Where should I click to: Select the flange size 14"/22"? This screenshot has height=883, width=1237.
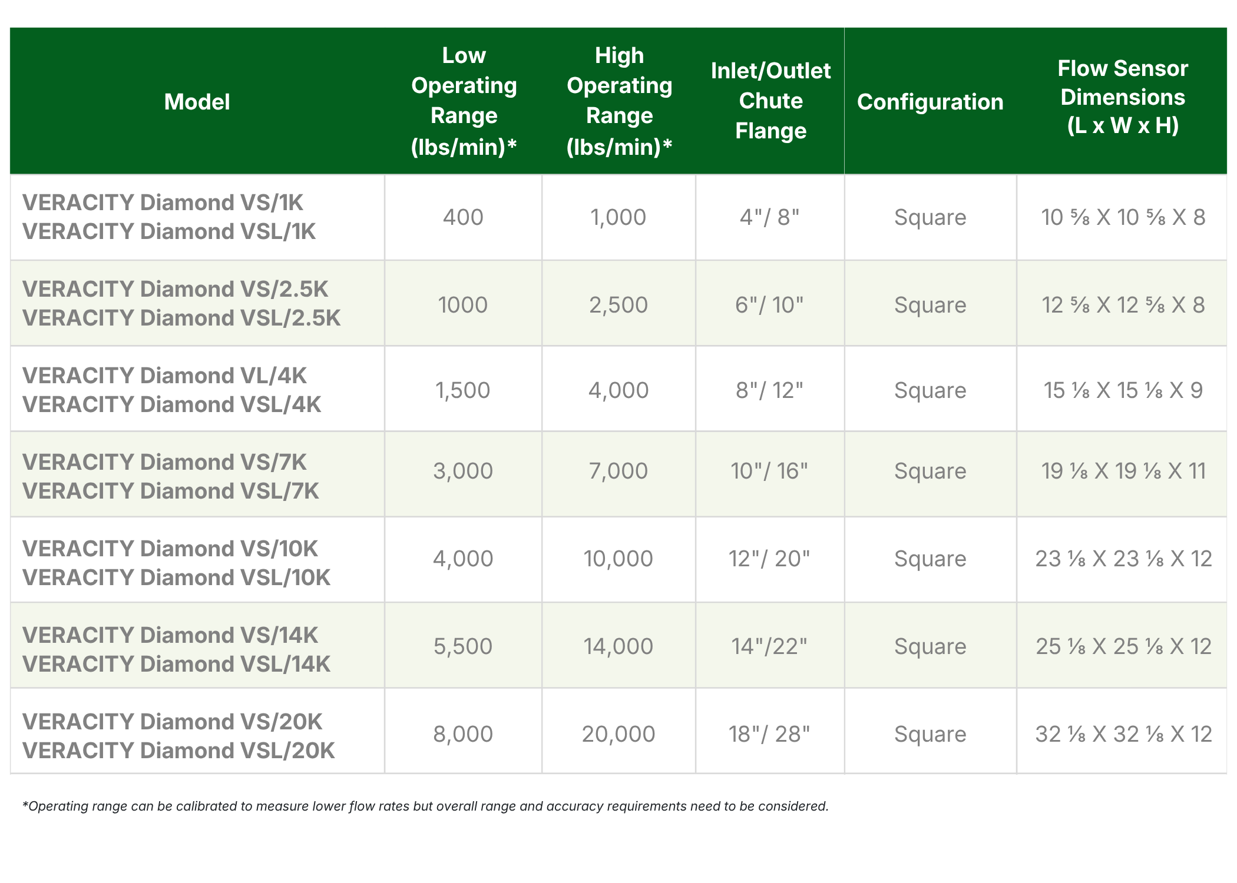(x=769, y=646)
